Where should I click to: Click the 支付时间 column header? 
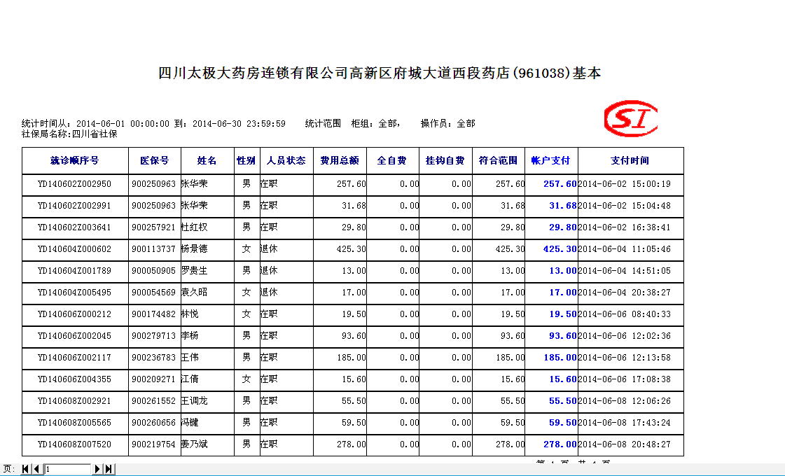click(630, 161)
